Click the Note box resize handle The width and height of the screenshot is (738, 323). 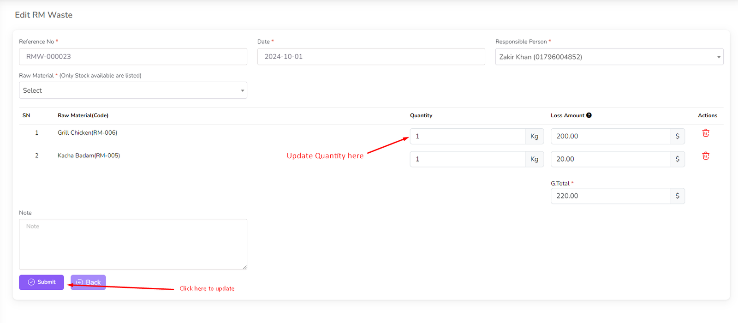click(x=244, y=267)
